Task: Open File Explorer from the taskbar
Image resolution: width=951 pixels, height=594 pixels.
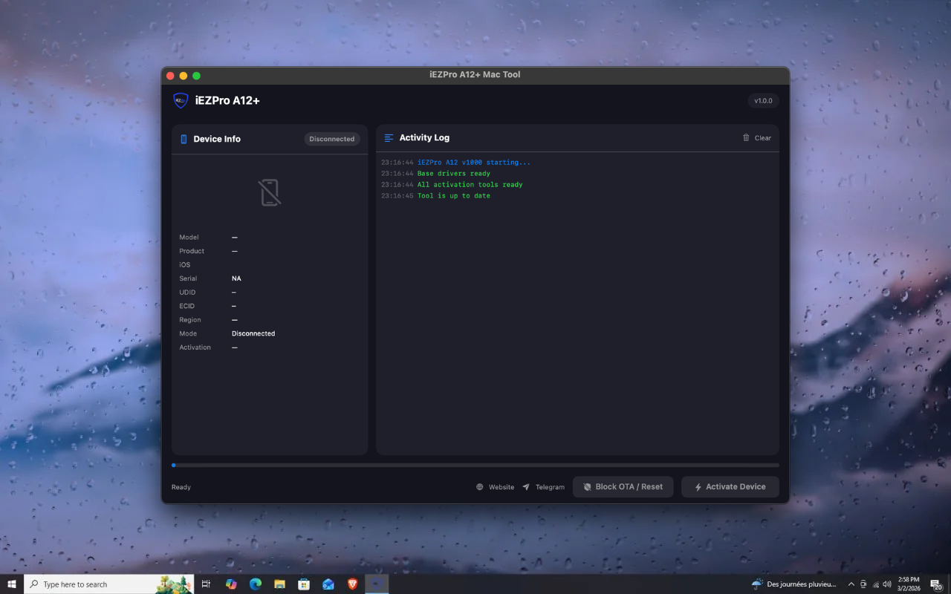Action: [x=279, y=584]
